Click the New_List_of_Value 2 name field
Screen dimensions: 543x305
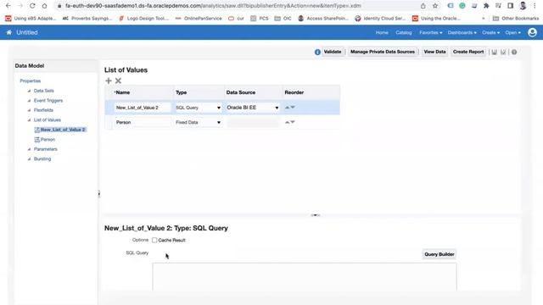click(x=143, y=108)
